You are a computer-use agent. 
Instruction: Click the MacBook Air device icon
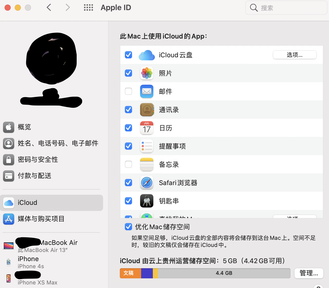pos(9,246)
